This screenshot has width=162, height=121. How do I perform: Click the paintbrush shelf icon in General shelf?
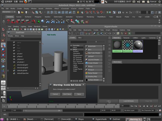(x=87, y=22)
